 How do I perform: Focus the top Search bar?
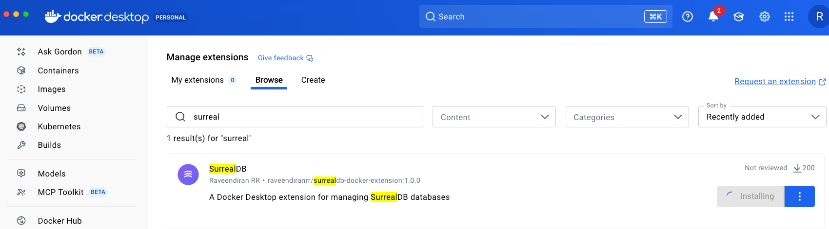(x=546, y=17)
